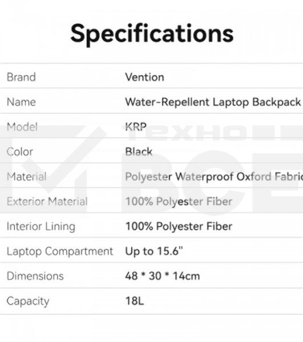Click the Vention brand value
This screenshot has height=342, width=303.
(144, 77)
